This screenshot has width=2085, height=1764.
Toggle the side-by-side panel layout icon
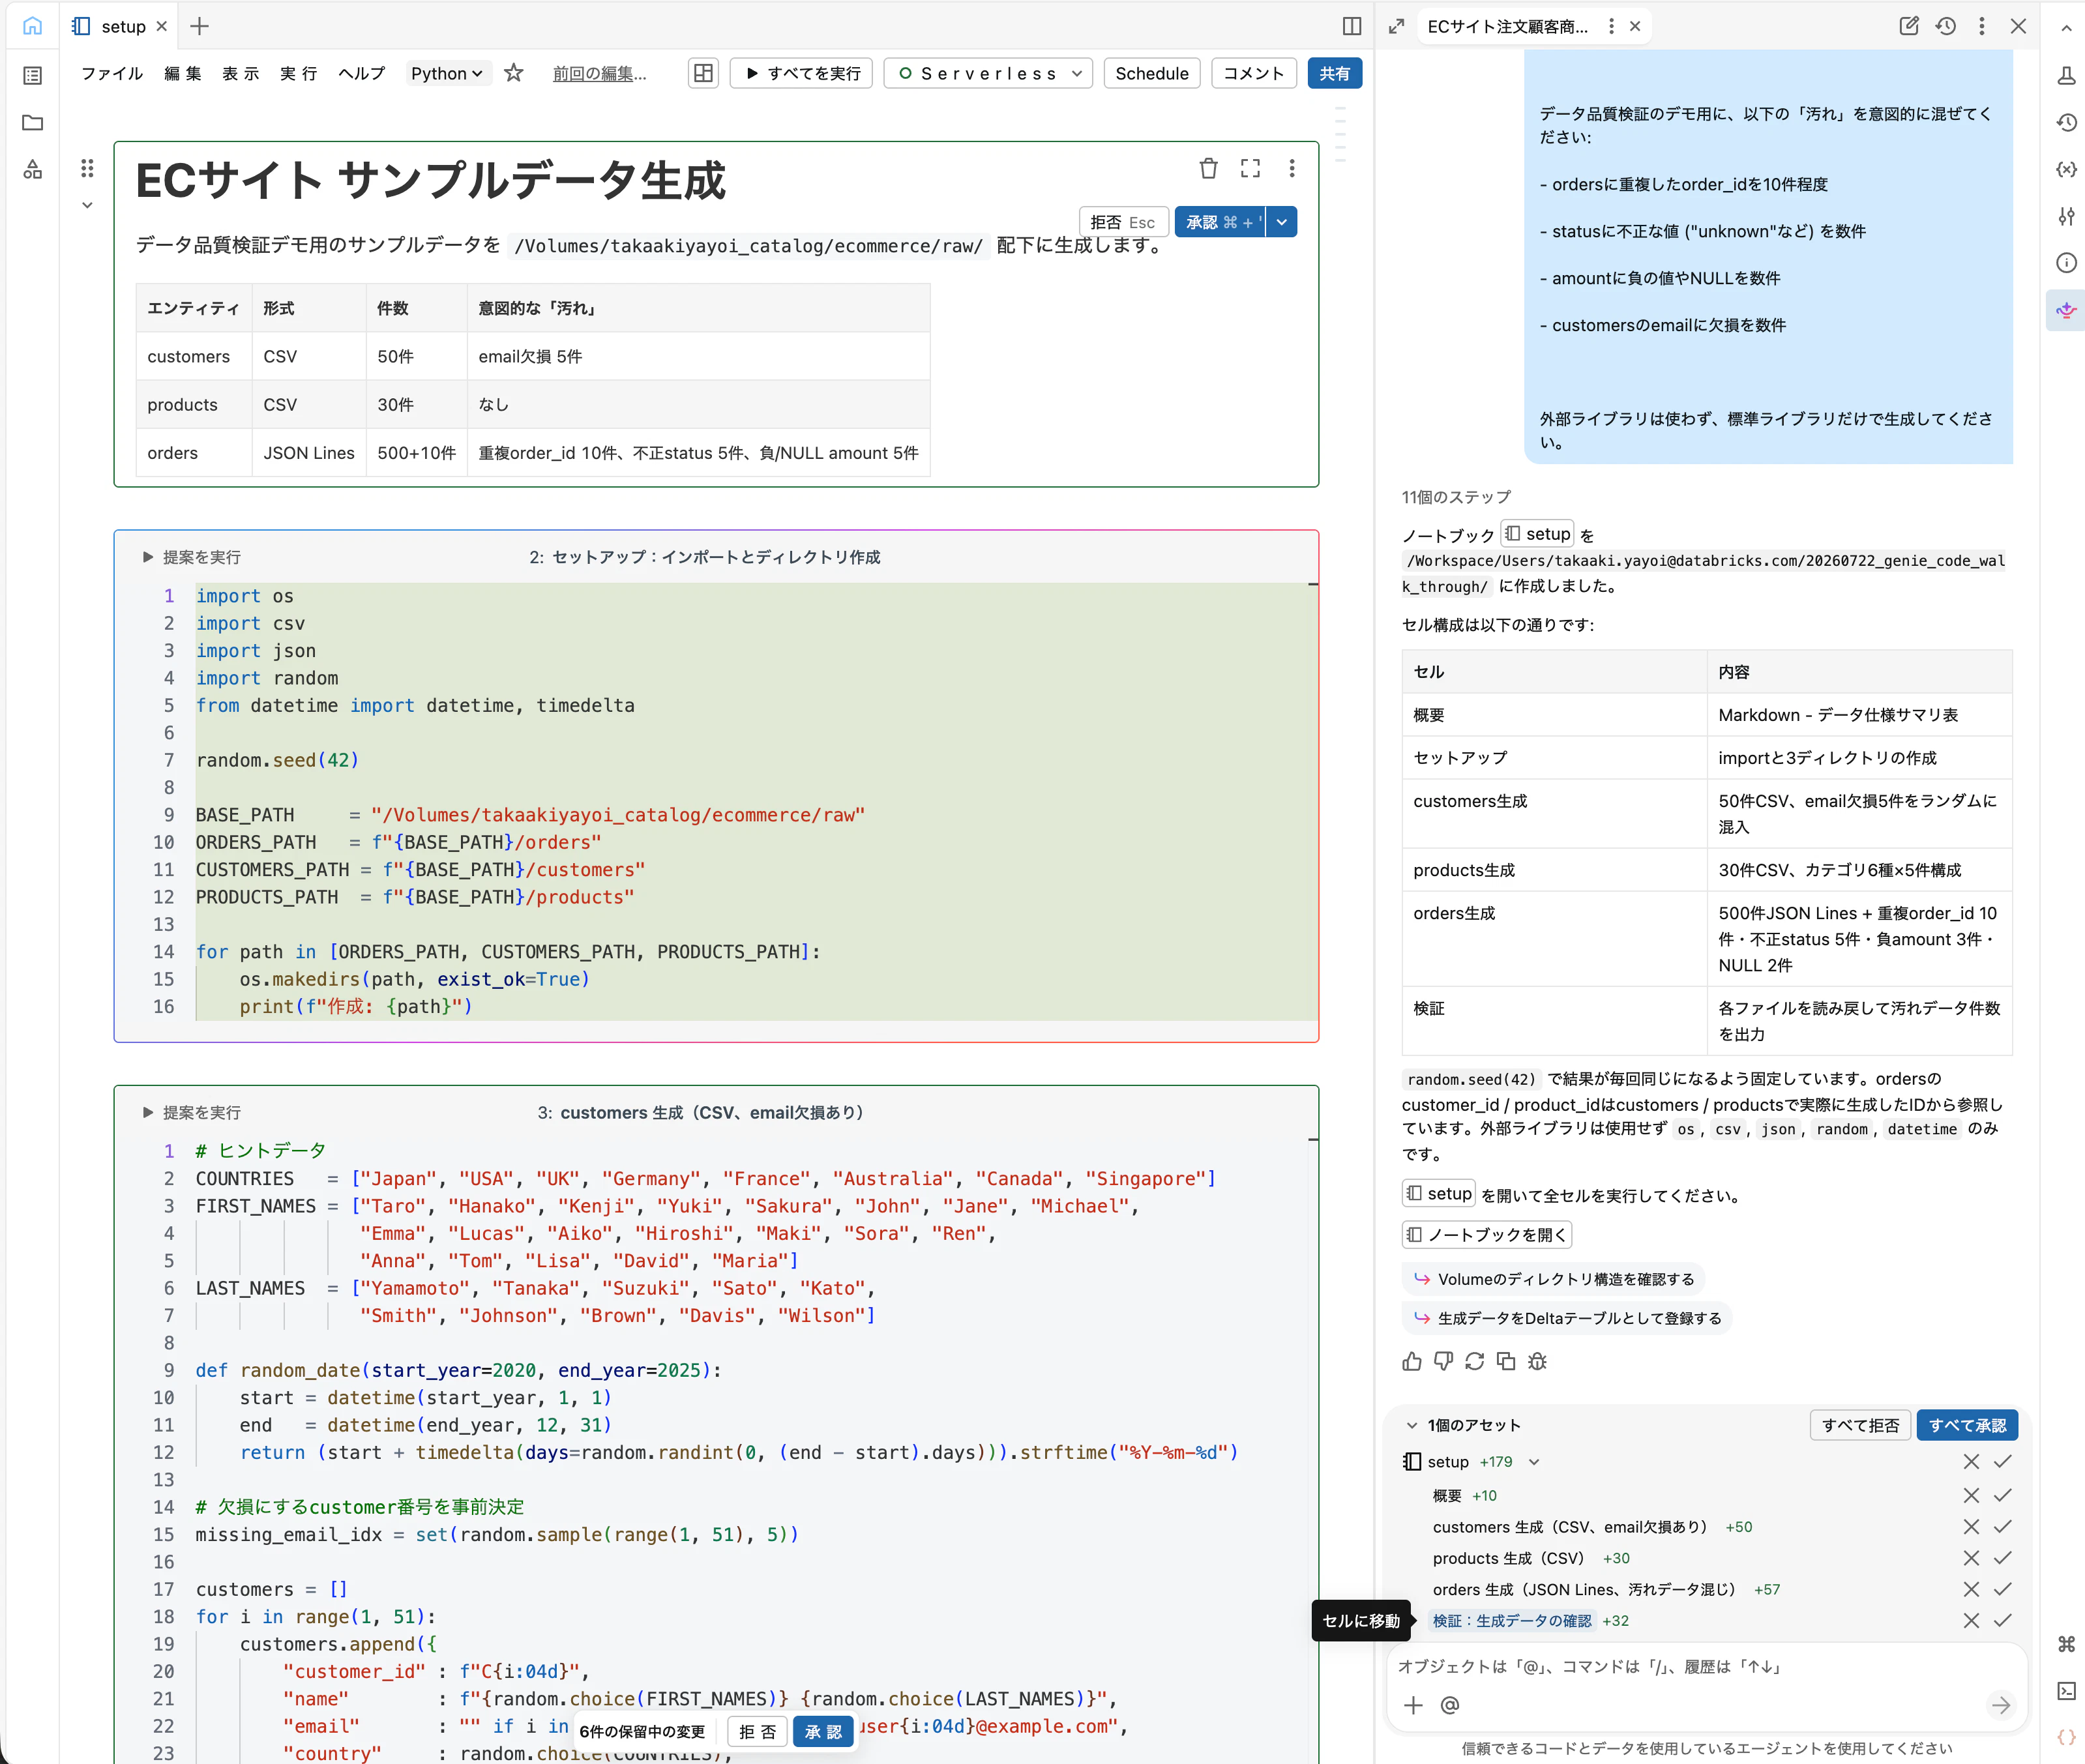pos(1352,26)
